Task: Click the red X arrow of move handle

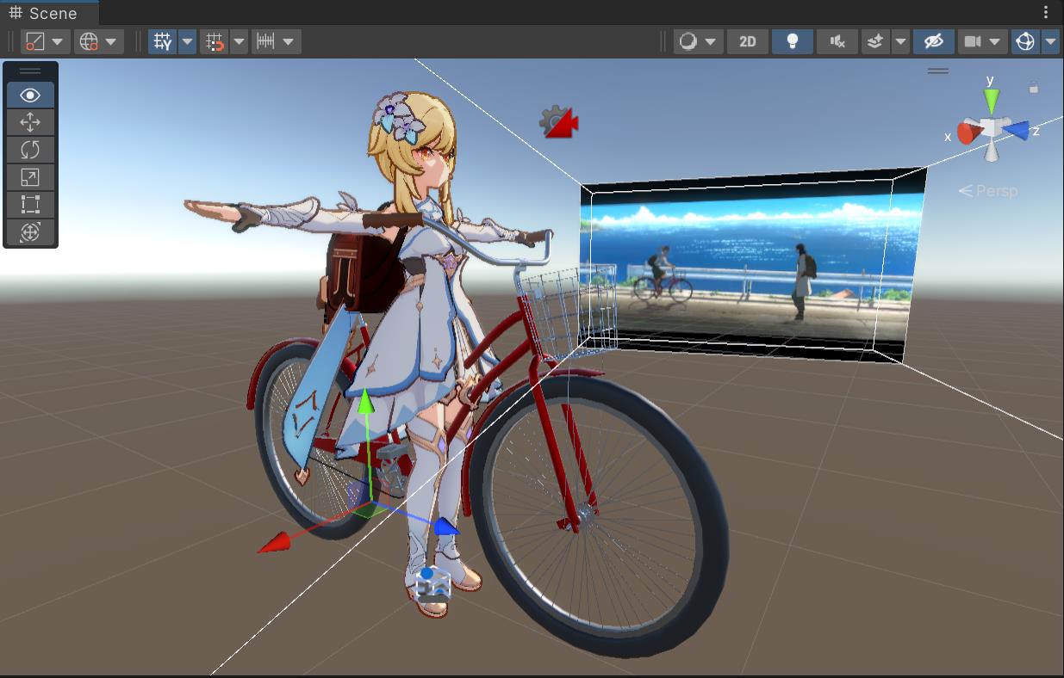Action: coord(274,542)
